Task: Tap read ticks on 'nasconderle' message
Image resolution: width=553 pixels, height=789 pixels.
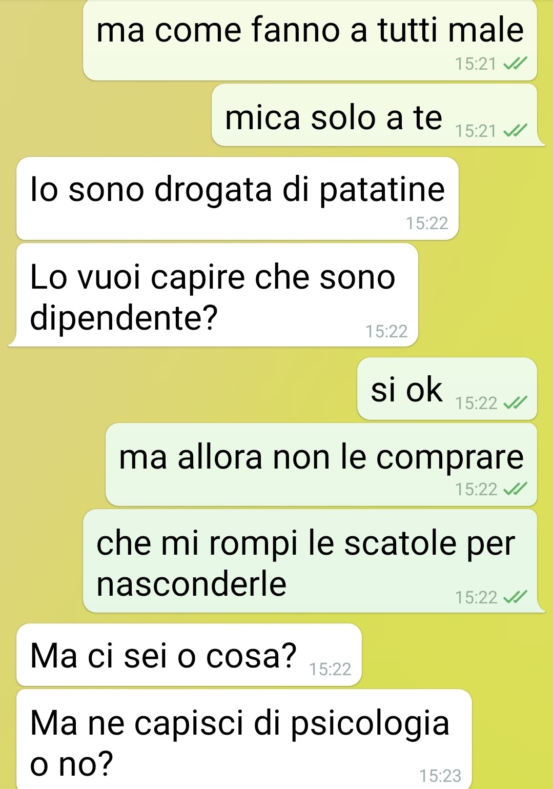Action: [515, 597]
